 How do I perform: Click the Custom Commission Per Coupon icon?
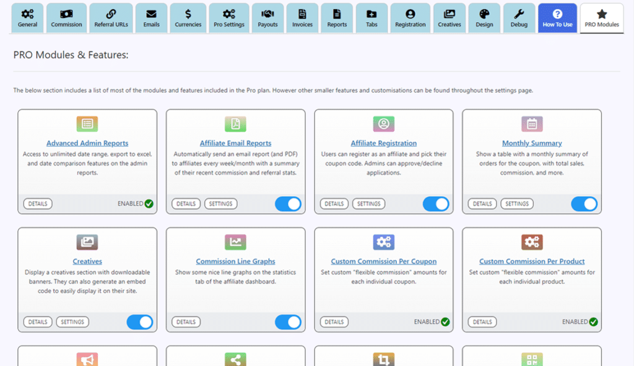click(x=384, y=242)
